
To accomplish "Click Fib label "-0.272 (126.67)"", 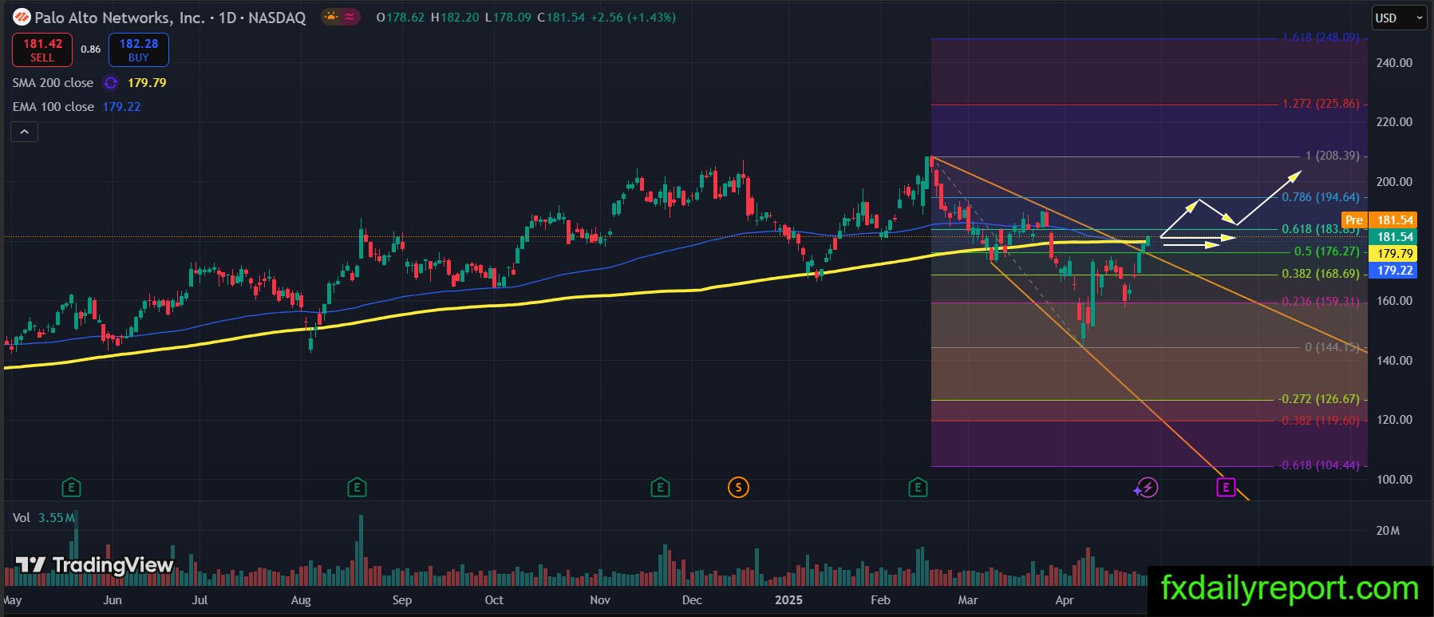I will [1319, 399].
